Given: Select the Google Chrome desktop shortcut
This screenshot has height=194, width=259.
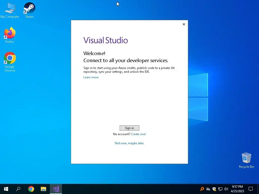Looking at the screenshot, I should pos(10,62).
